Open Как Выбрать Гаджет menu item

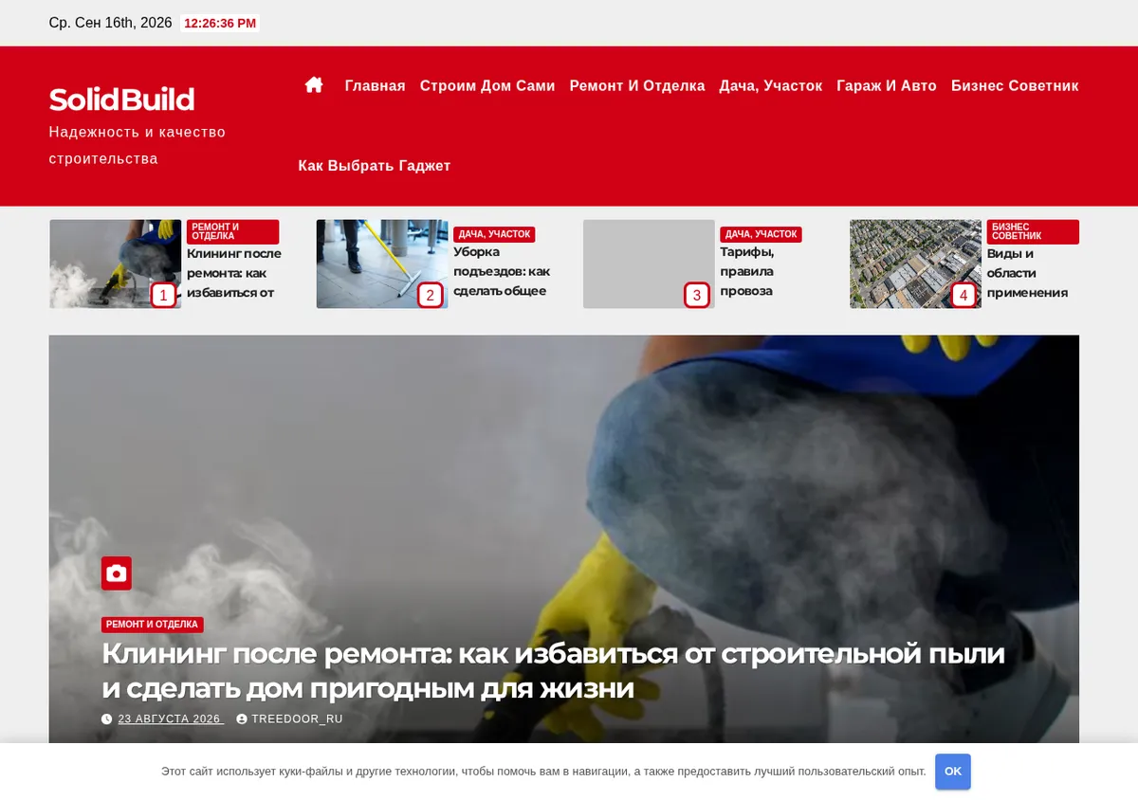click(375, 166)
